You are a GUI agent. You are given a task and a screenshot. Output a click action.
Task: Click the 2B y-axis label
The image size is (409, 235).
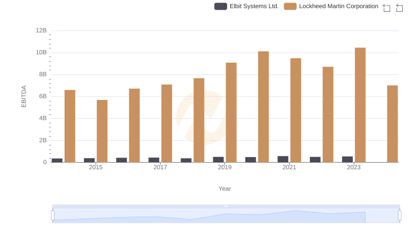pos(43,140)
